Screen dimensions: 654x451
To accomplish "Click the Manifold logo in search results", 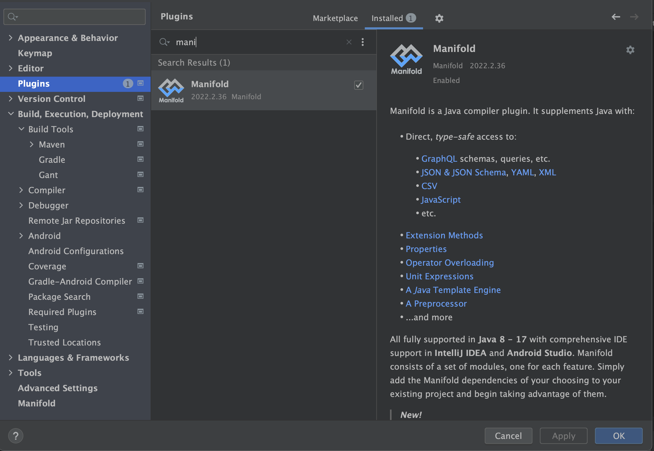I will tap(171, 90).
